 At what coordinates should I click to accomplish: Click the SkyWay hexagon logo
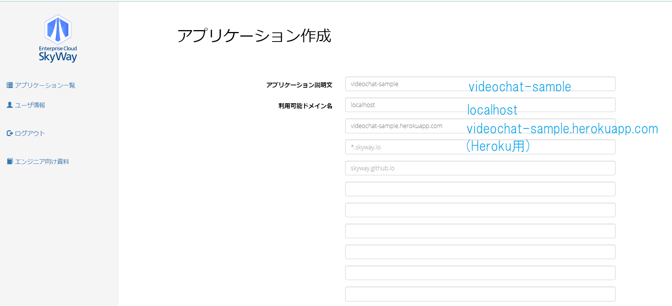(x=58, y=29)
